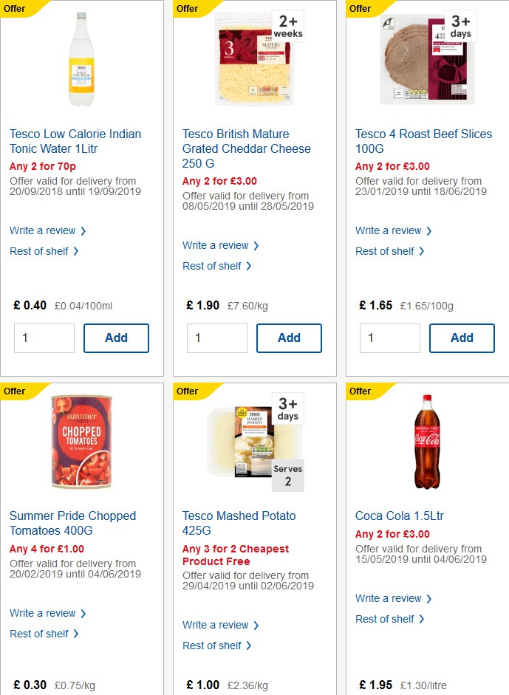Add Tesco Low Calorie Indian Tonic Water
This screenshot has height=695, width=509.
point(116,338)
